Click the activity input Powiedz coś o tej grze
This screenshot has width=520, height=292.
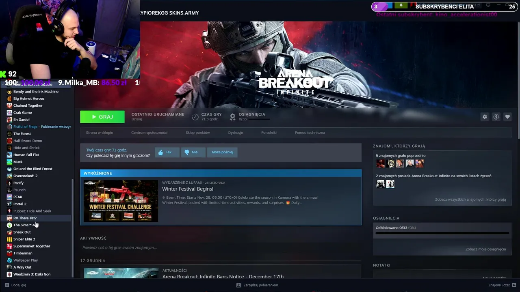coord(221,248)
